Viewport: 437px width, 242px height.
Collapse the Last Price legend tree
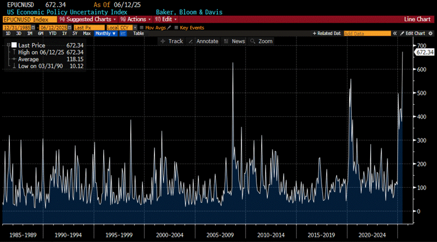click(x=9, y=45)
